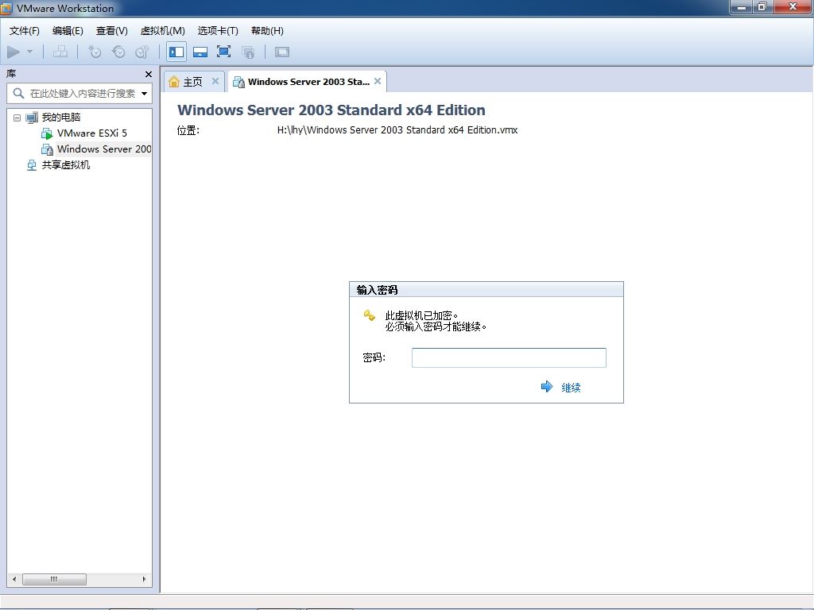Click the VM path text H:\lhy\Windows Server 2003
Screen dimensions: 814x610
click(397, 130)
